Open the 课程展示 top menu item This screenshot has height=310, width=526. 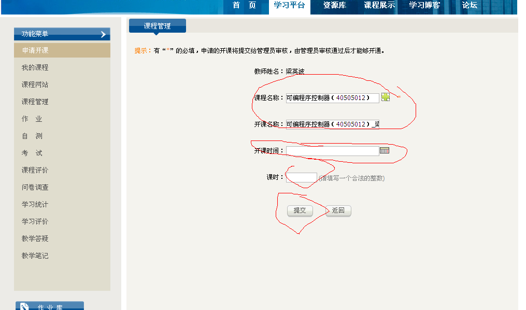(379, 6)
